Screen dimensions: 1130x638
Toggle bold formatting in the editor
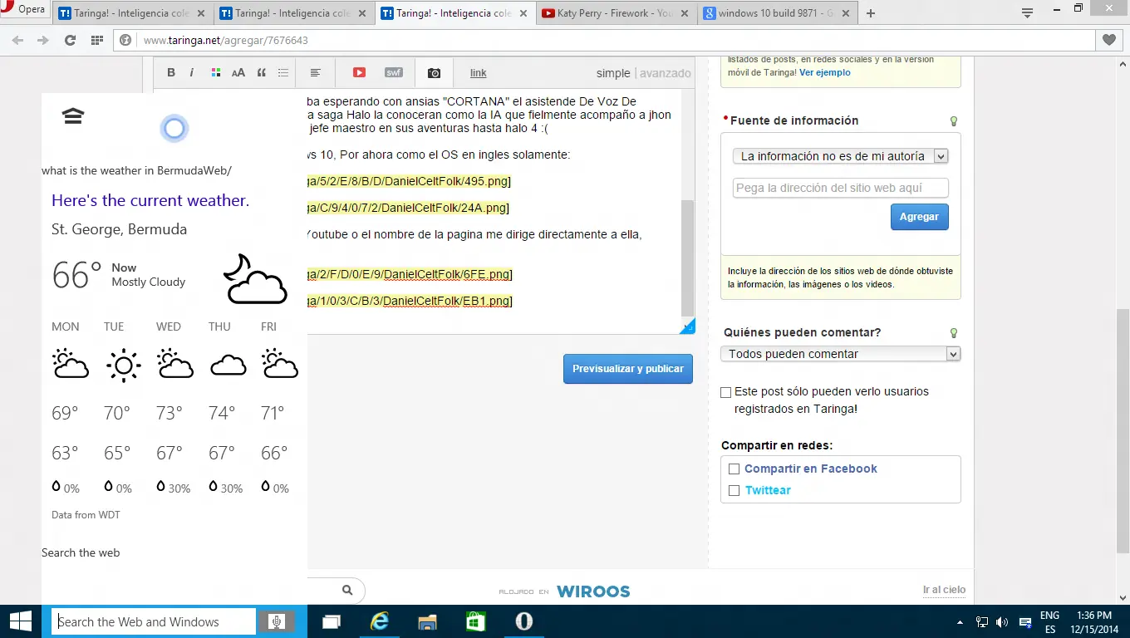coord(171,73)
